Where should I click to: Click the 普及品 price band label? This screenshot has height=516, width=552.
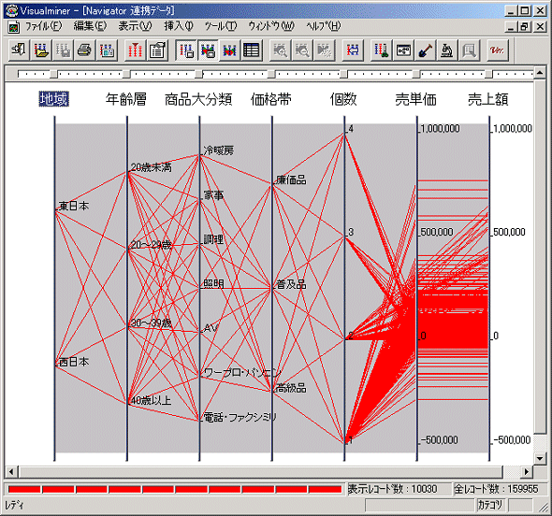(x=291, y=284)
